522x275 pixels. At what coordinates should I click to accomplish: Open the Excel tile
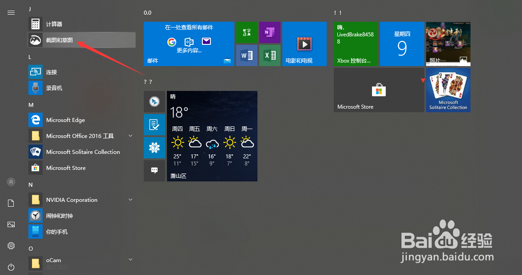click(x=270, y=55)
